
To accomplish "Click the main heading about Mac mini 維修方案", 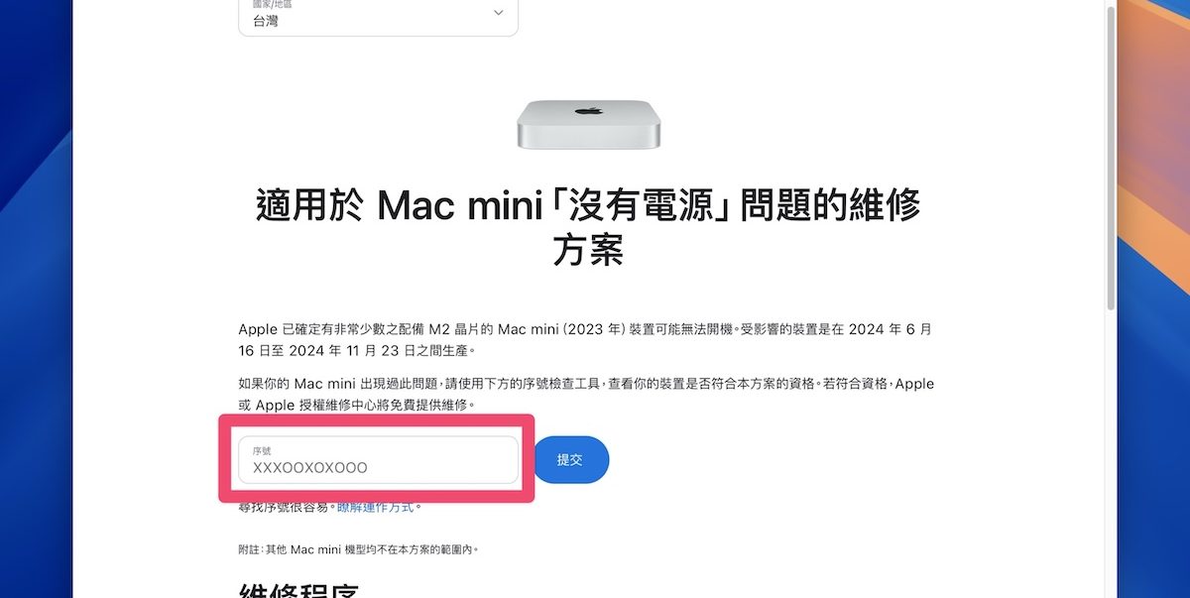I will click(588, 226).
